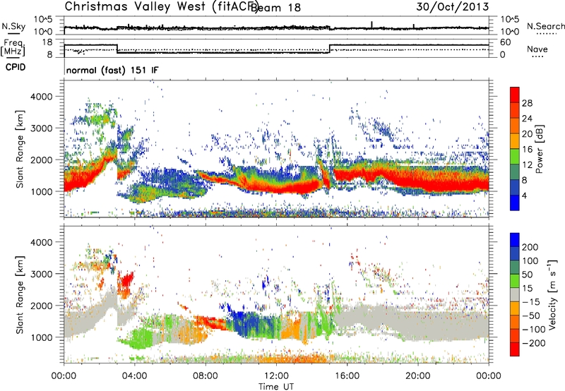Pick the red bottom segment of the velocity colorbar

(515, 349)
